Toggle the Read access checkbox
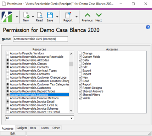Image resolution: width=152 pixels, height=136 pixels. (80, 81)
